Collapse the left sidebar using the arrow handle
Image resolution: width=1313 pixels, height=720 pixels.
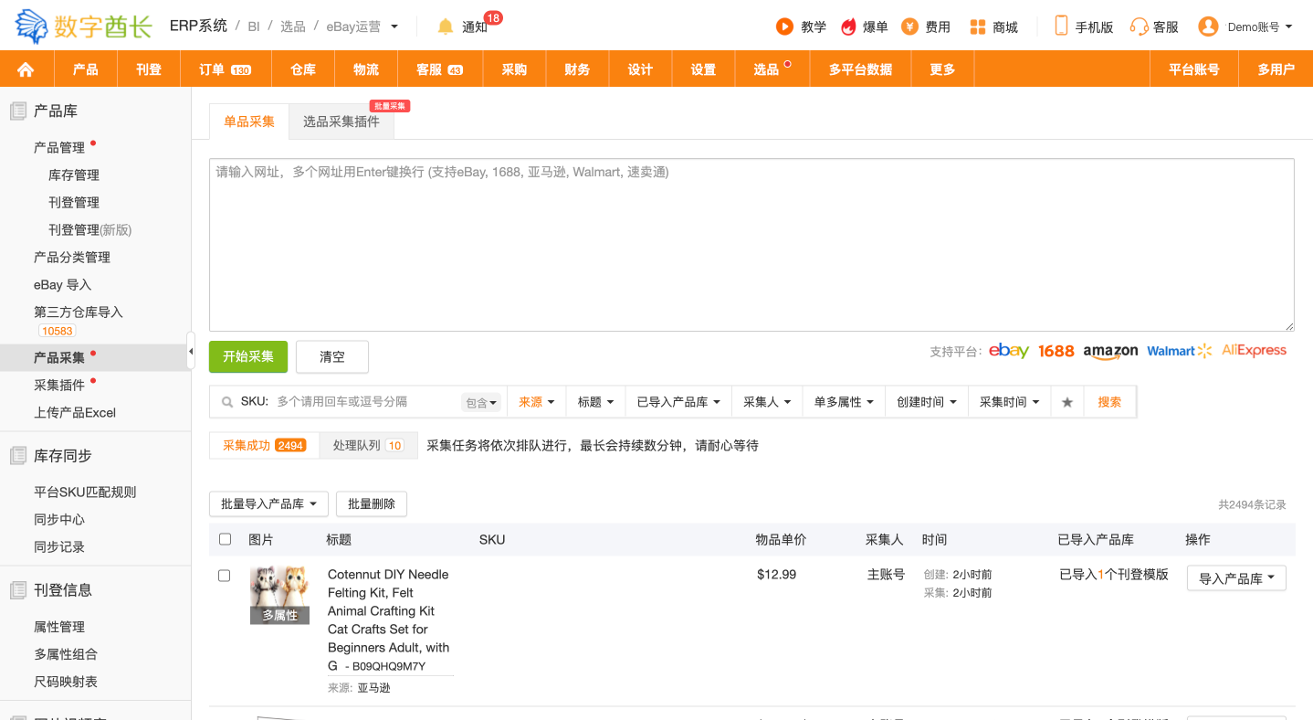[191, 351]
